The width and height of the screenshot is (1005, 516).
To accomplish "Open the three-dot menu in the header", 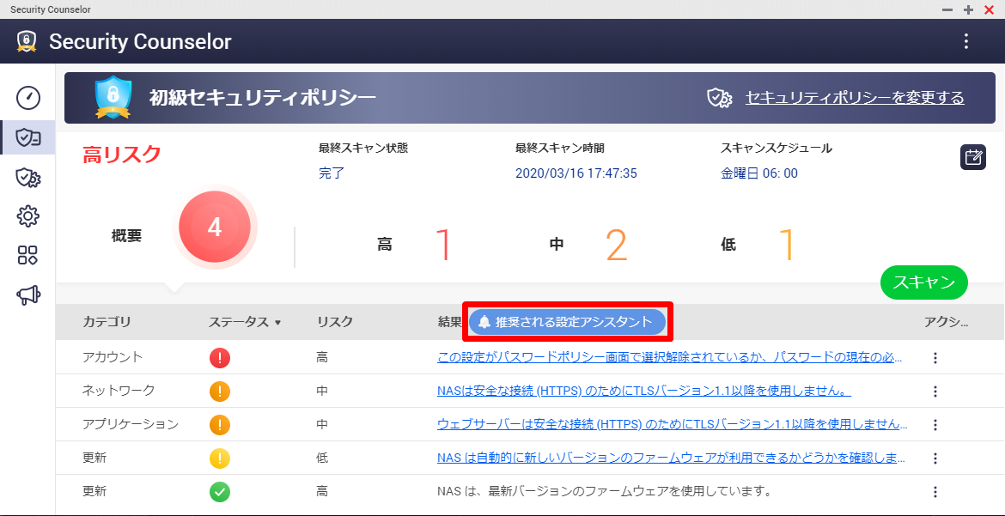I will pos(965,42).
